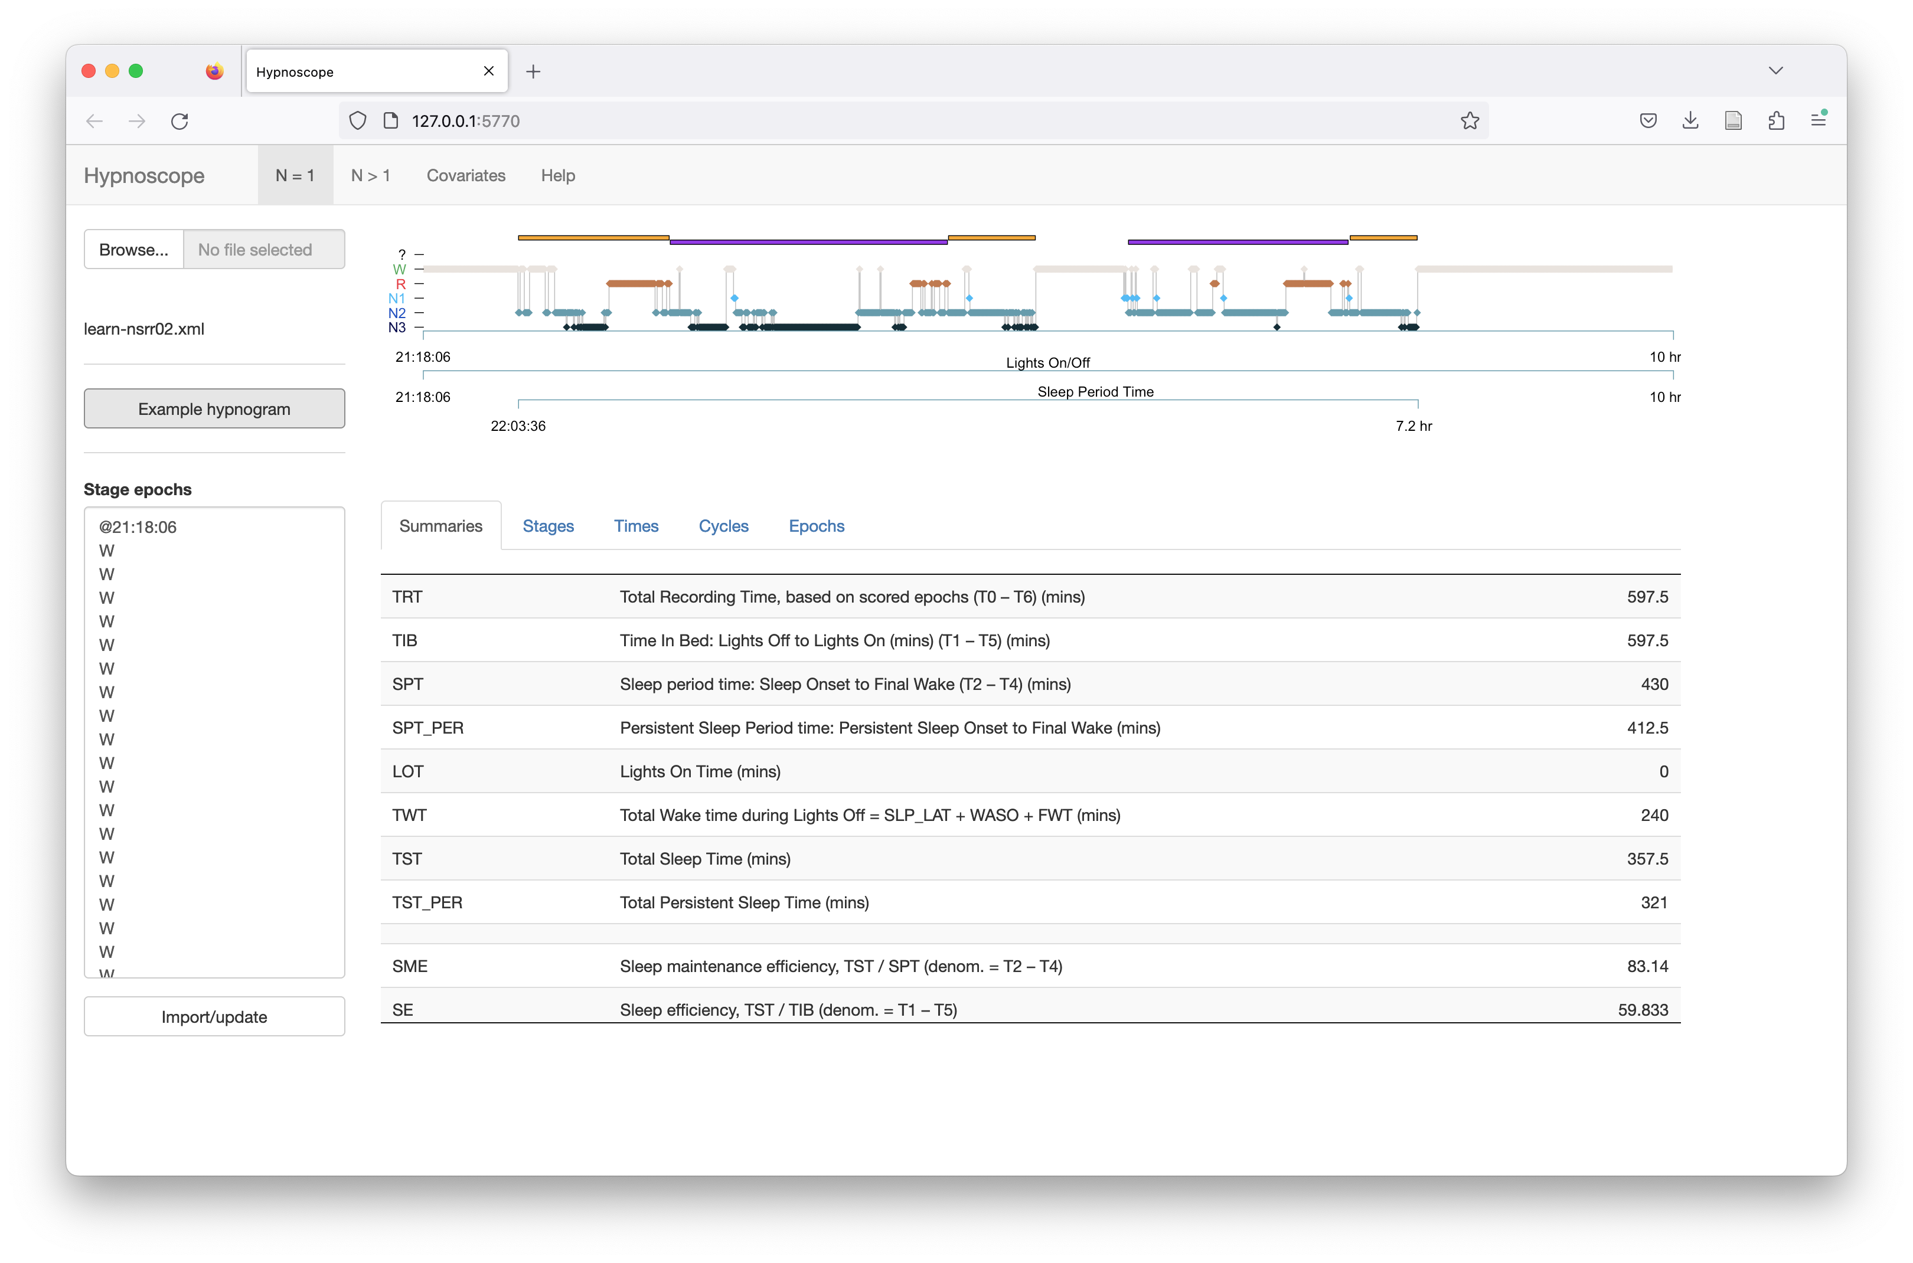Click the first purple cycle bar on hypnogram
Image resolution: width=1913 pixels, height=1263 pixels.
808,241
